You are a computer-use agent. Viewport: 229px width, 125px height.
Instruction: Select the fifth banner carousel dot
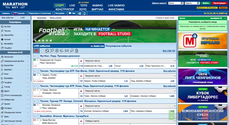pyautogui.click(x=51, y=41)
